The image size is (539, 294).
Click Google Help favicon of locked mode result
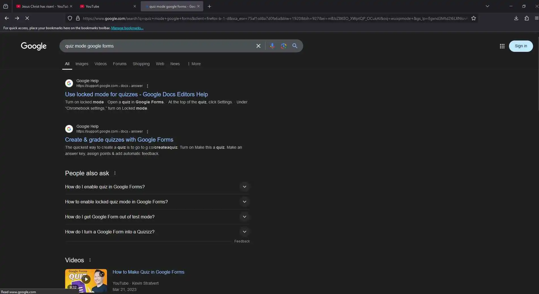[69, 83]
